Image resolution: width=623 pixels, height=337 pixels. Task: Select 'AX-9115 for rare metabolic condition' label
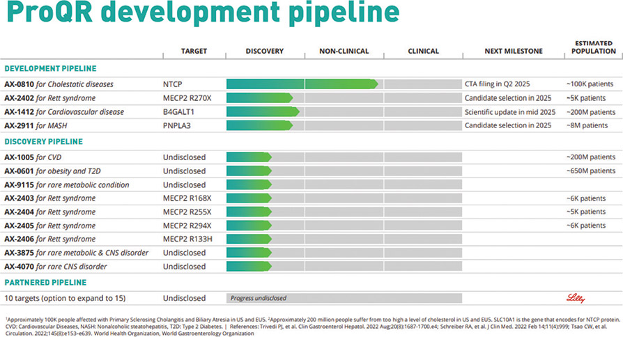pyautogui.click(x=67, y=185)
